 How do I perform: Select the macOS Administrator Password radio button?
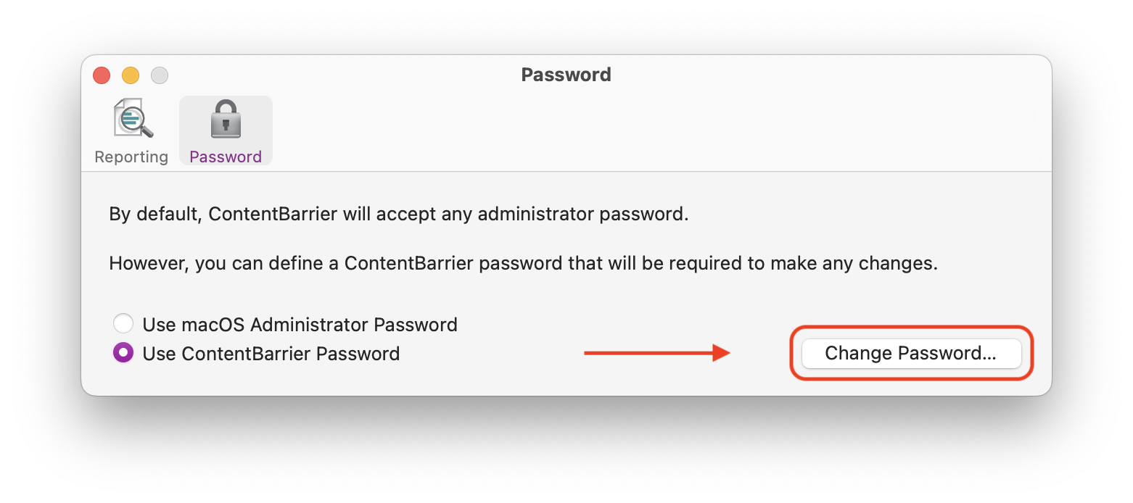123,323
